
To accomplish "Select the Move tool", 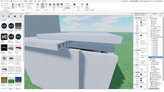I will (x=16, y=5).
